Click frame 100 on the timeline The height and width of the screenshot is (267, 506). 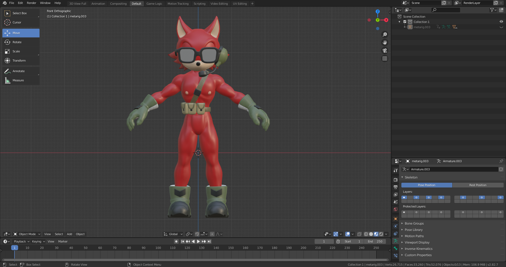click(158, 248)
